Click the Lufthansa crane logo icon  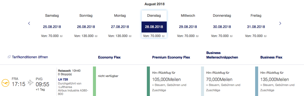5,83
